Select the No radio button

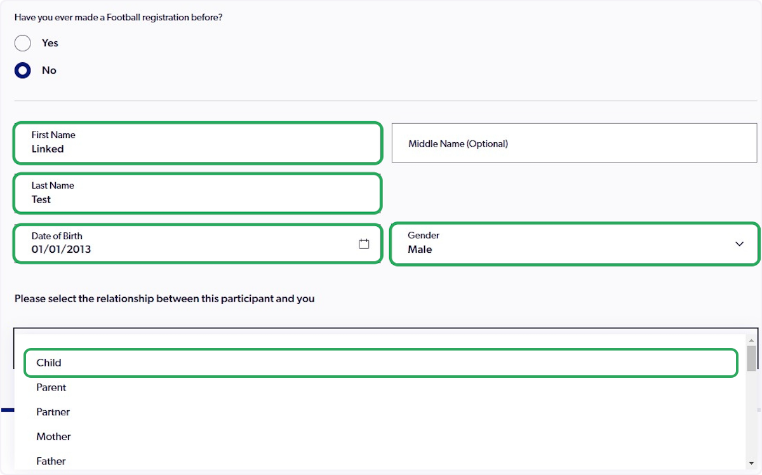(x=22, y=70)
